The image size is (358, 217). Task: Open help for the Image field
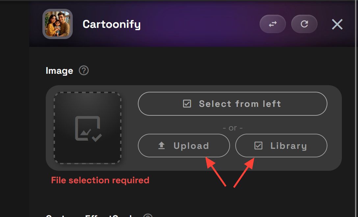[x=84, y=70]
